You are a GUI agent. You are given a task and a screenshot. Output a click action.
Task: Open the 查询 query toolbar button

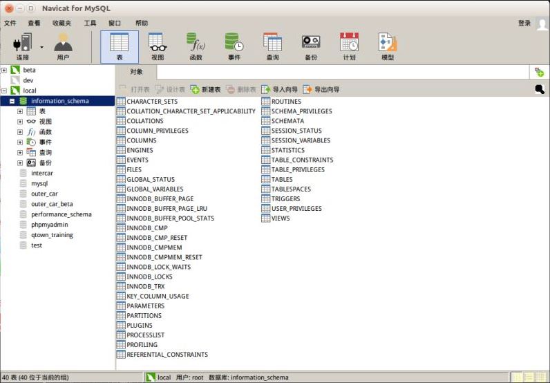pyautogui.click(x=272, y=47)
